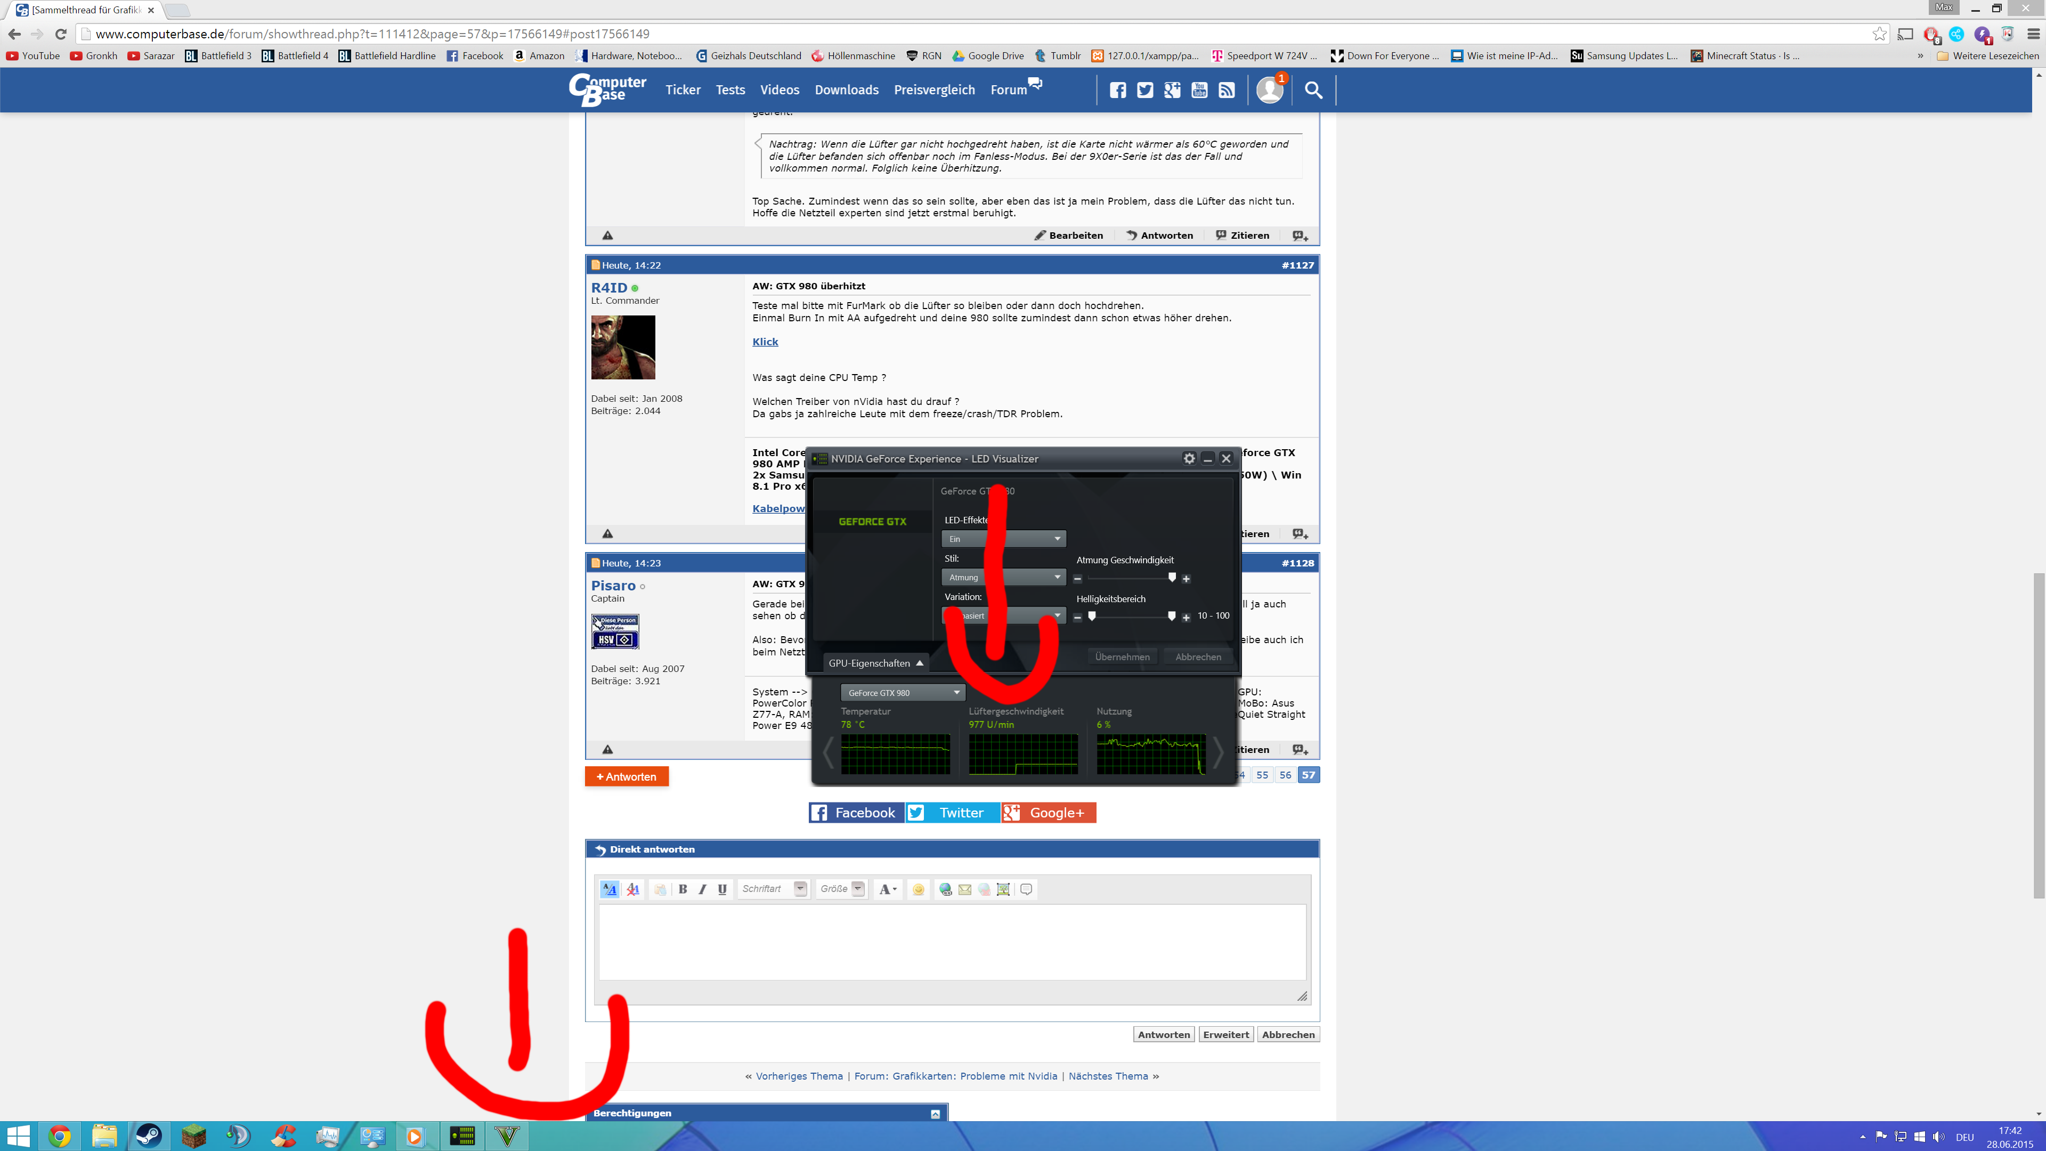This screenshot has height=1151, width=2046.
Task: Open the LED-Effekte dropdown set to Ein
Action: pyautogui.click(x=1003, y=539)
